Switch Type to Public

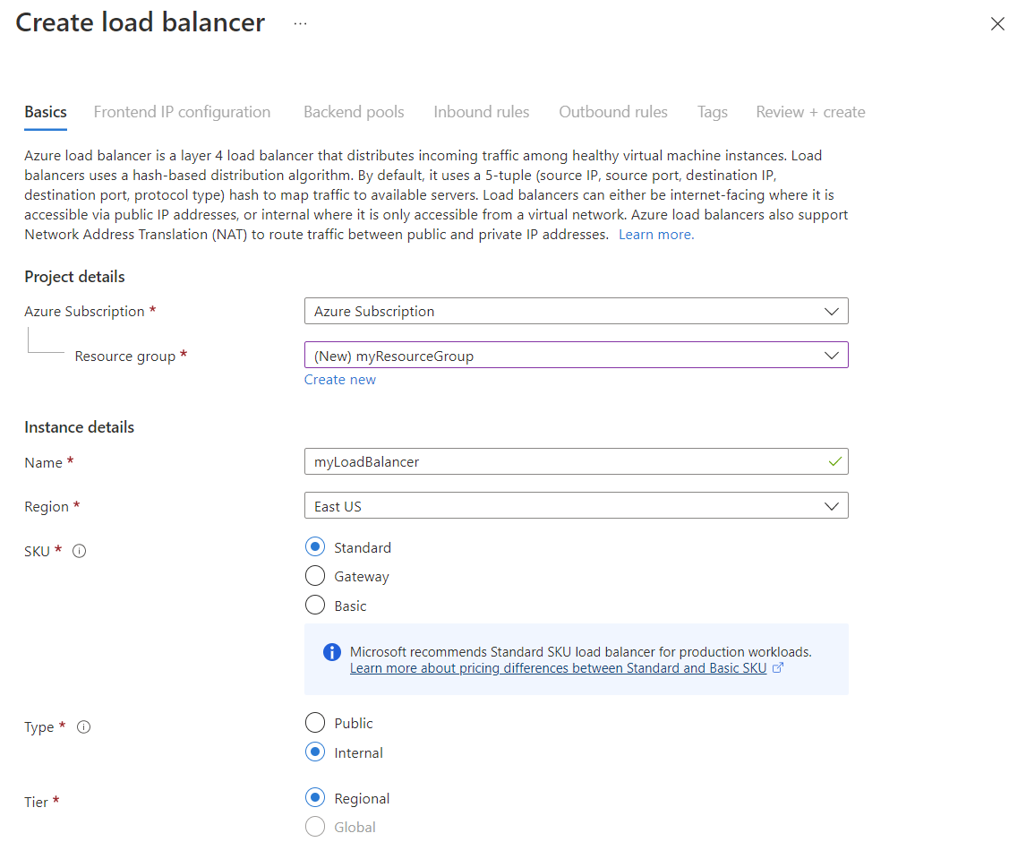click(314, 722)
